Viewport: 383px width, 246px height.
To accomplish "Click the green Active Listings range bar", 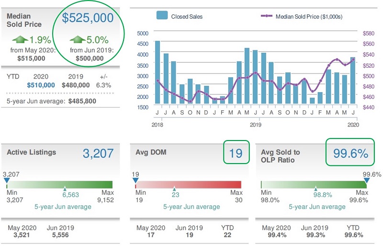I will point(60,184).
